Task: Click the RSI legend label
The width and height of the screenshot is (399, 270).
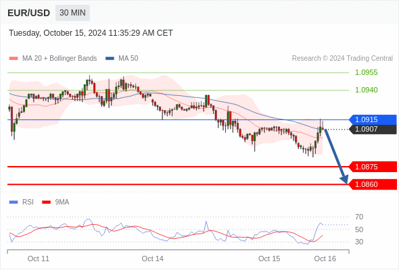Action: tap(28, 202)
